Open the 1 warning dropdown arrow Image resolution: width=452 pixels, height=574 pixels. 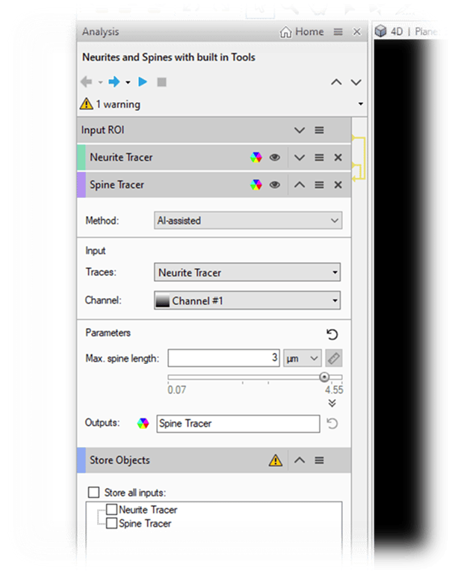click(x=361, y=104)
